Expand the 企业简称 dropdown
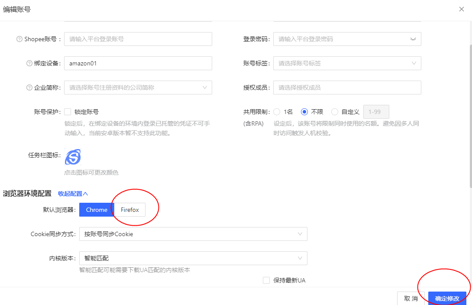This screenshot has height=305, width=472. coord(138,88)
